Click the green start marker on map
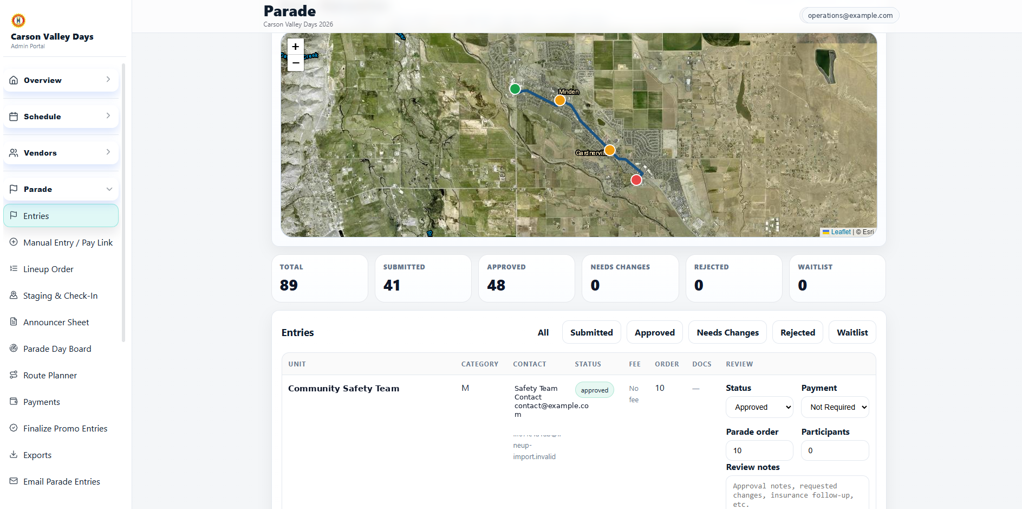The width and height of the screenshot is (1022, 509). click(515, 89)
